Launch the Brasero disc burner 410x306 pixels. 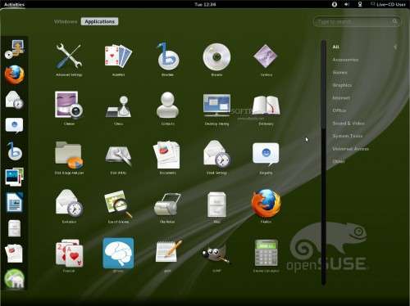216,56
